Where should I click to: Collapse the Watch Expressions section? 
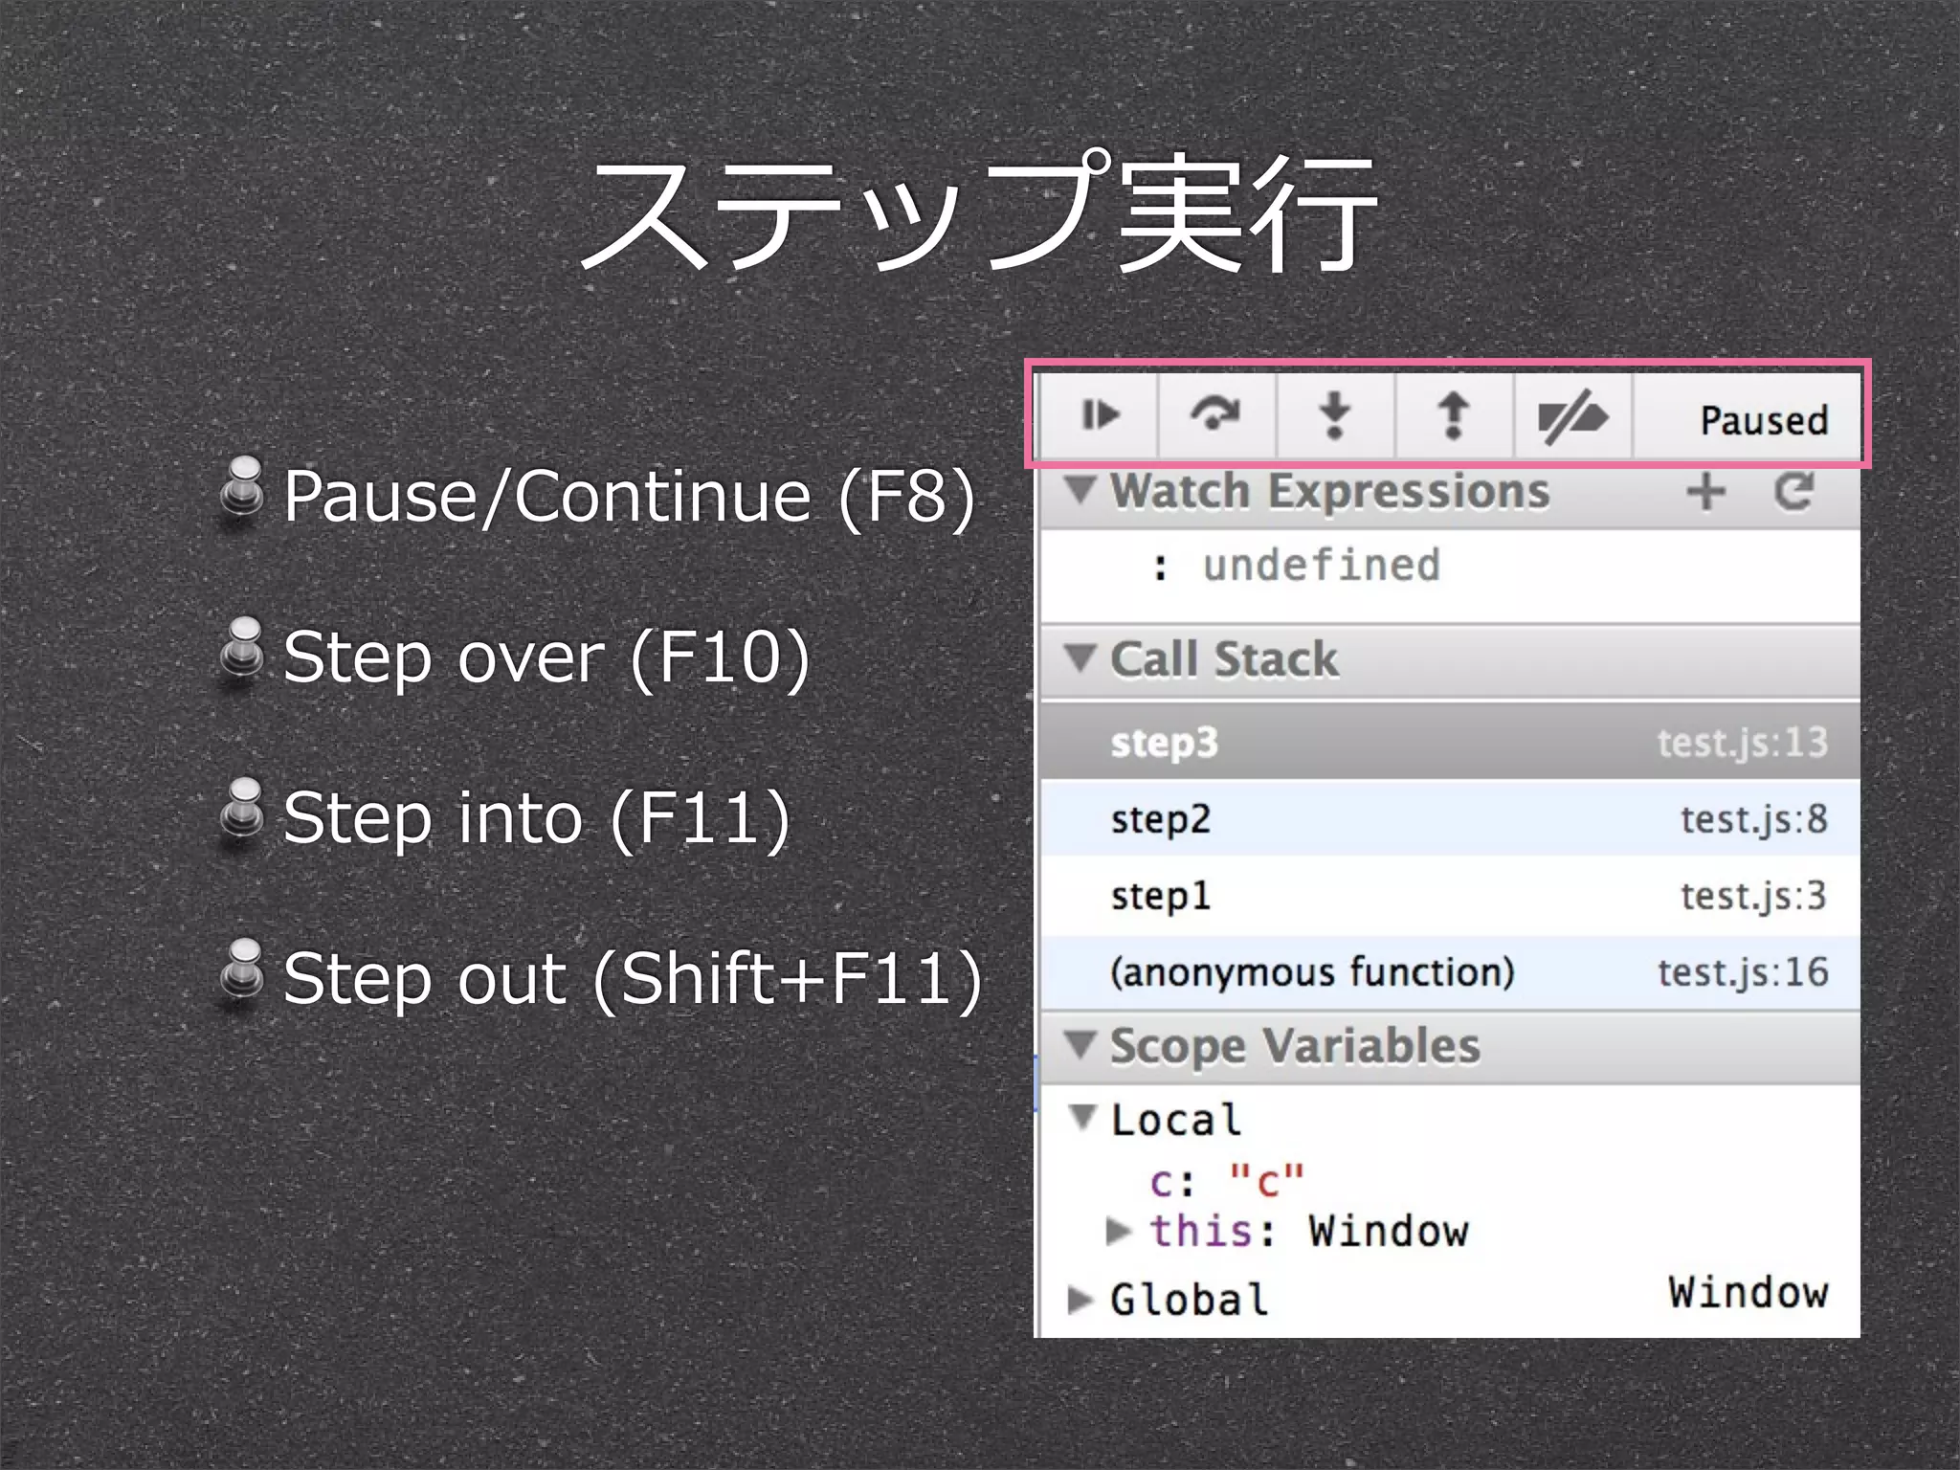[1080, 490]
